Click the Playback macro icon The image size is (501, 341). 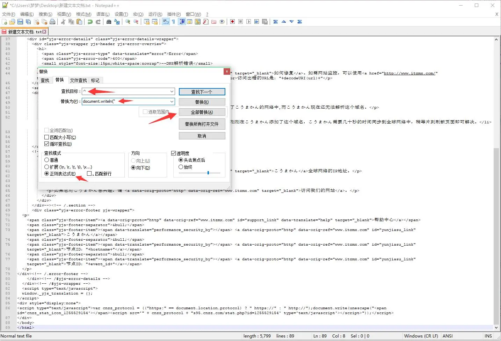[248, 22]
